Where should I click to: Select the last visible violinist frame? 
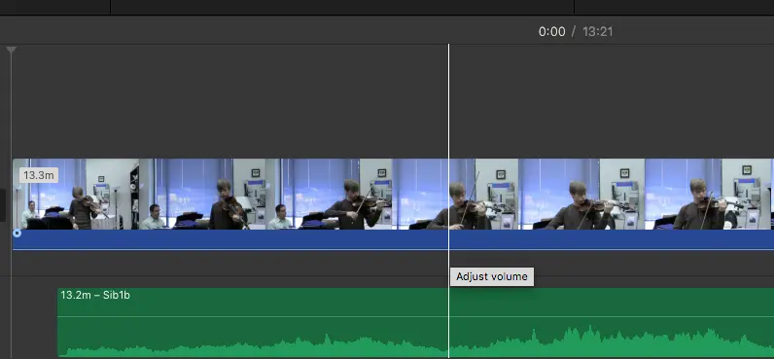[708, 194]
